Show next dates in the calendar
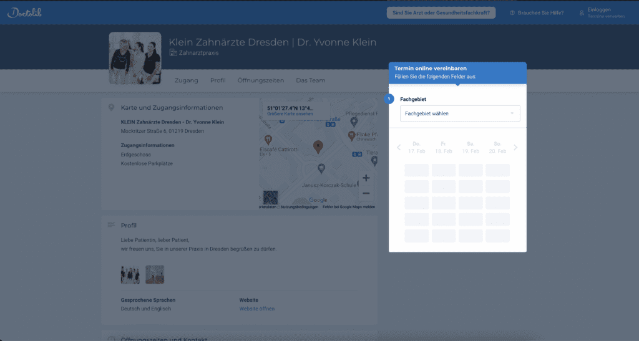 [x=515, y=148]
